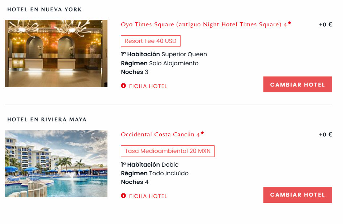343x224 pixels.
Task: Click the Oyo Times Square lobby photo
Action: click(56, 53)
